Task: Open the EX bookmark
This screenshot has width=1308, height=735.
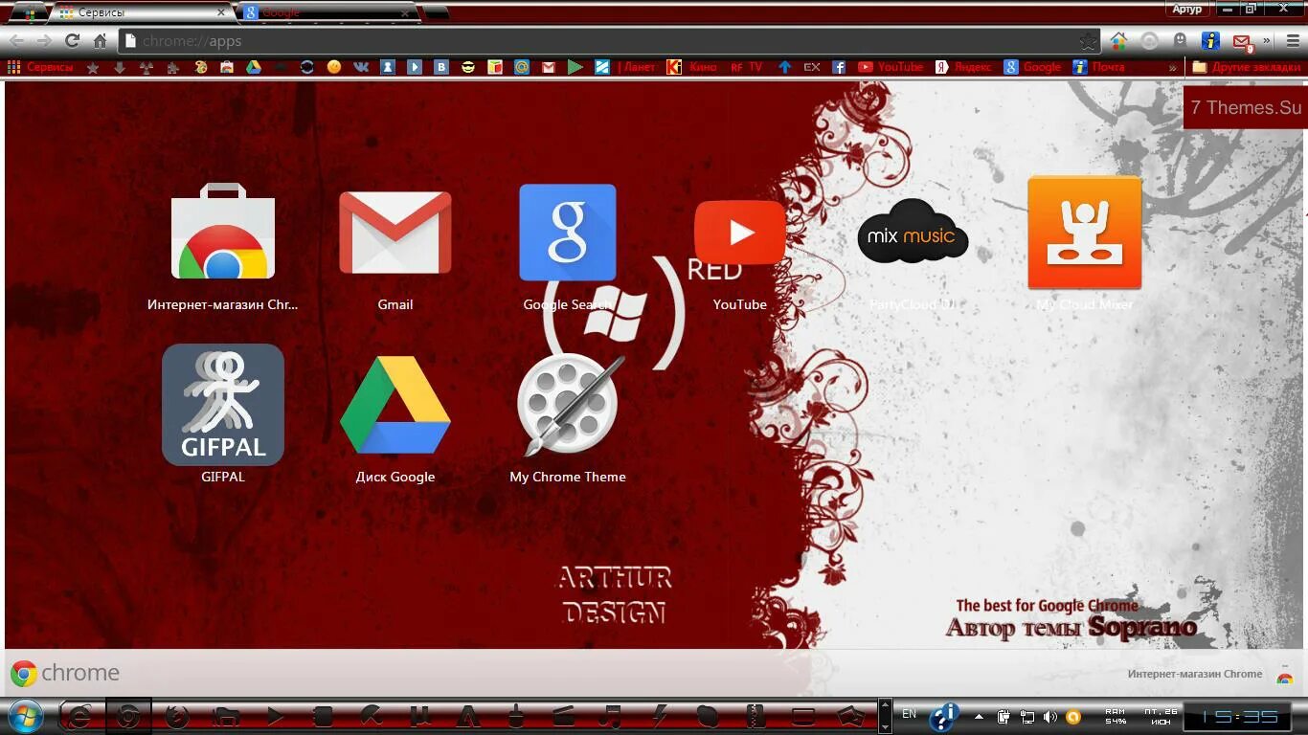Action: coord(812,67)
